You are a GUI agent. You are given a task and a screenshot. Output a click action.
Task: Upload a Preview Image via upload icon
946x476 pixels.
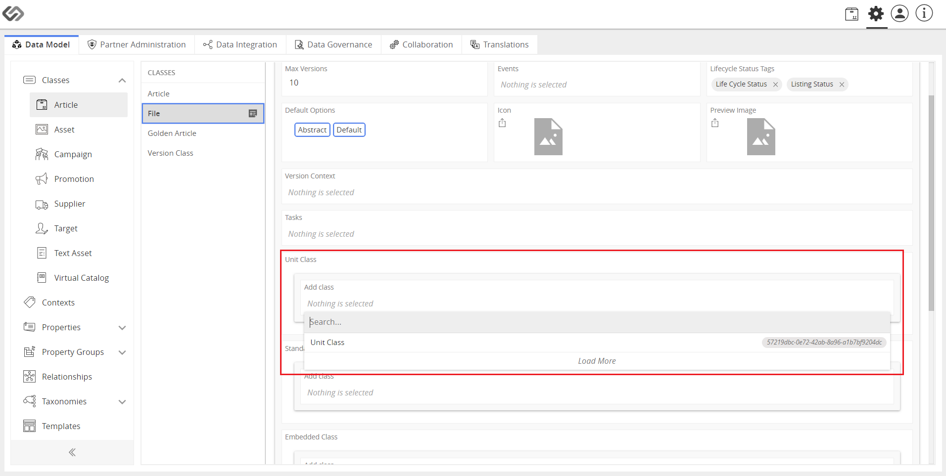[x=715, y=123]
